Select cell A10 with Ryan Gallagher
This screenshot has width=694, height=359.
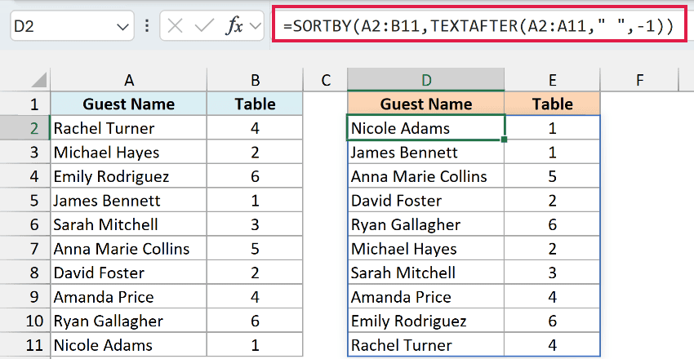(128, 321)
